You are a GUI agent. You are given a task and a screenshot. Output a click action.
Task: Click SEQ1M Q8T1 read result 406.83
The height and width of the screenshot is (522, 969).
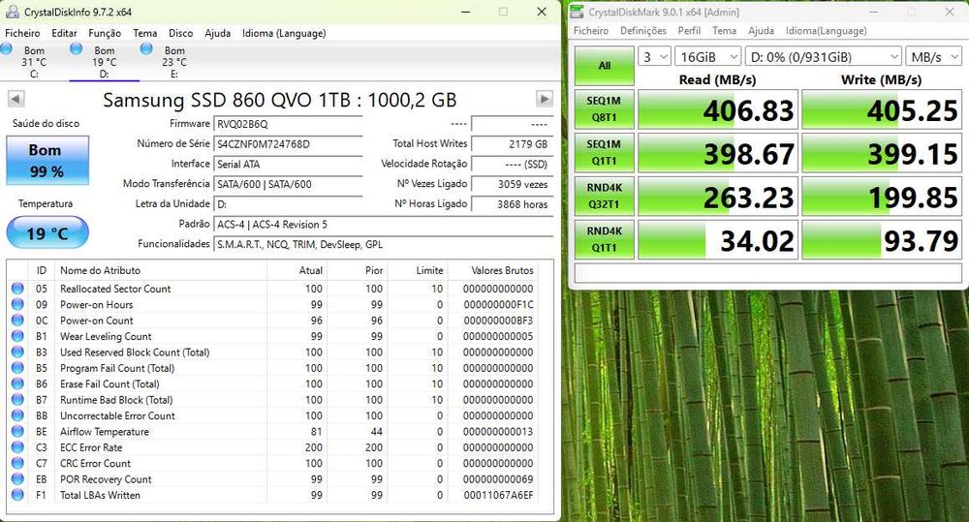(717, 110)
